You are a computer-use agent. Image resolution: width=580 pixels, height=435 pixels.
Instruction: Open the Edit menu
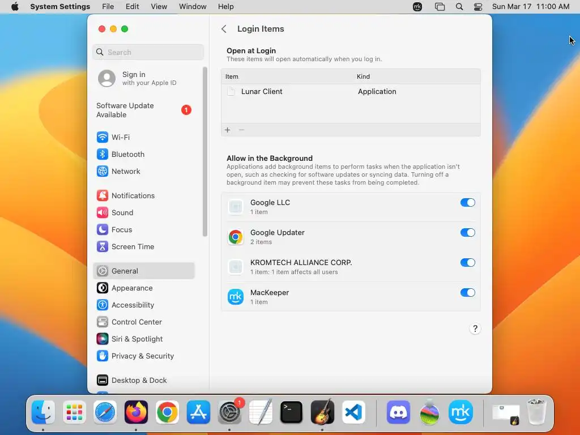point(132,7)
